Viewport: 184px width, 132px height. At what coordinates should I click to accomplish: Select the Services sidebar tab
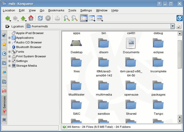tap(4, 105)
